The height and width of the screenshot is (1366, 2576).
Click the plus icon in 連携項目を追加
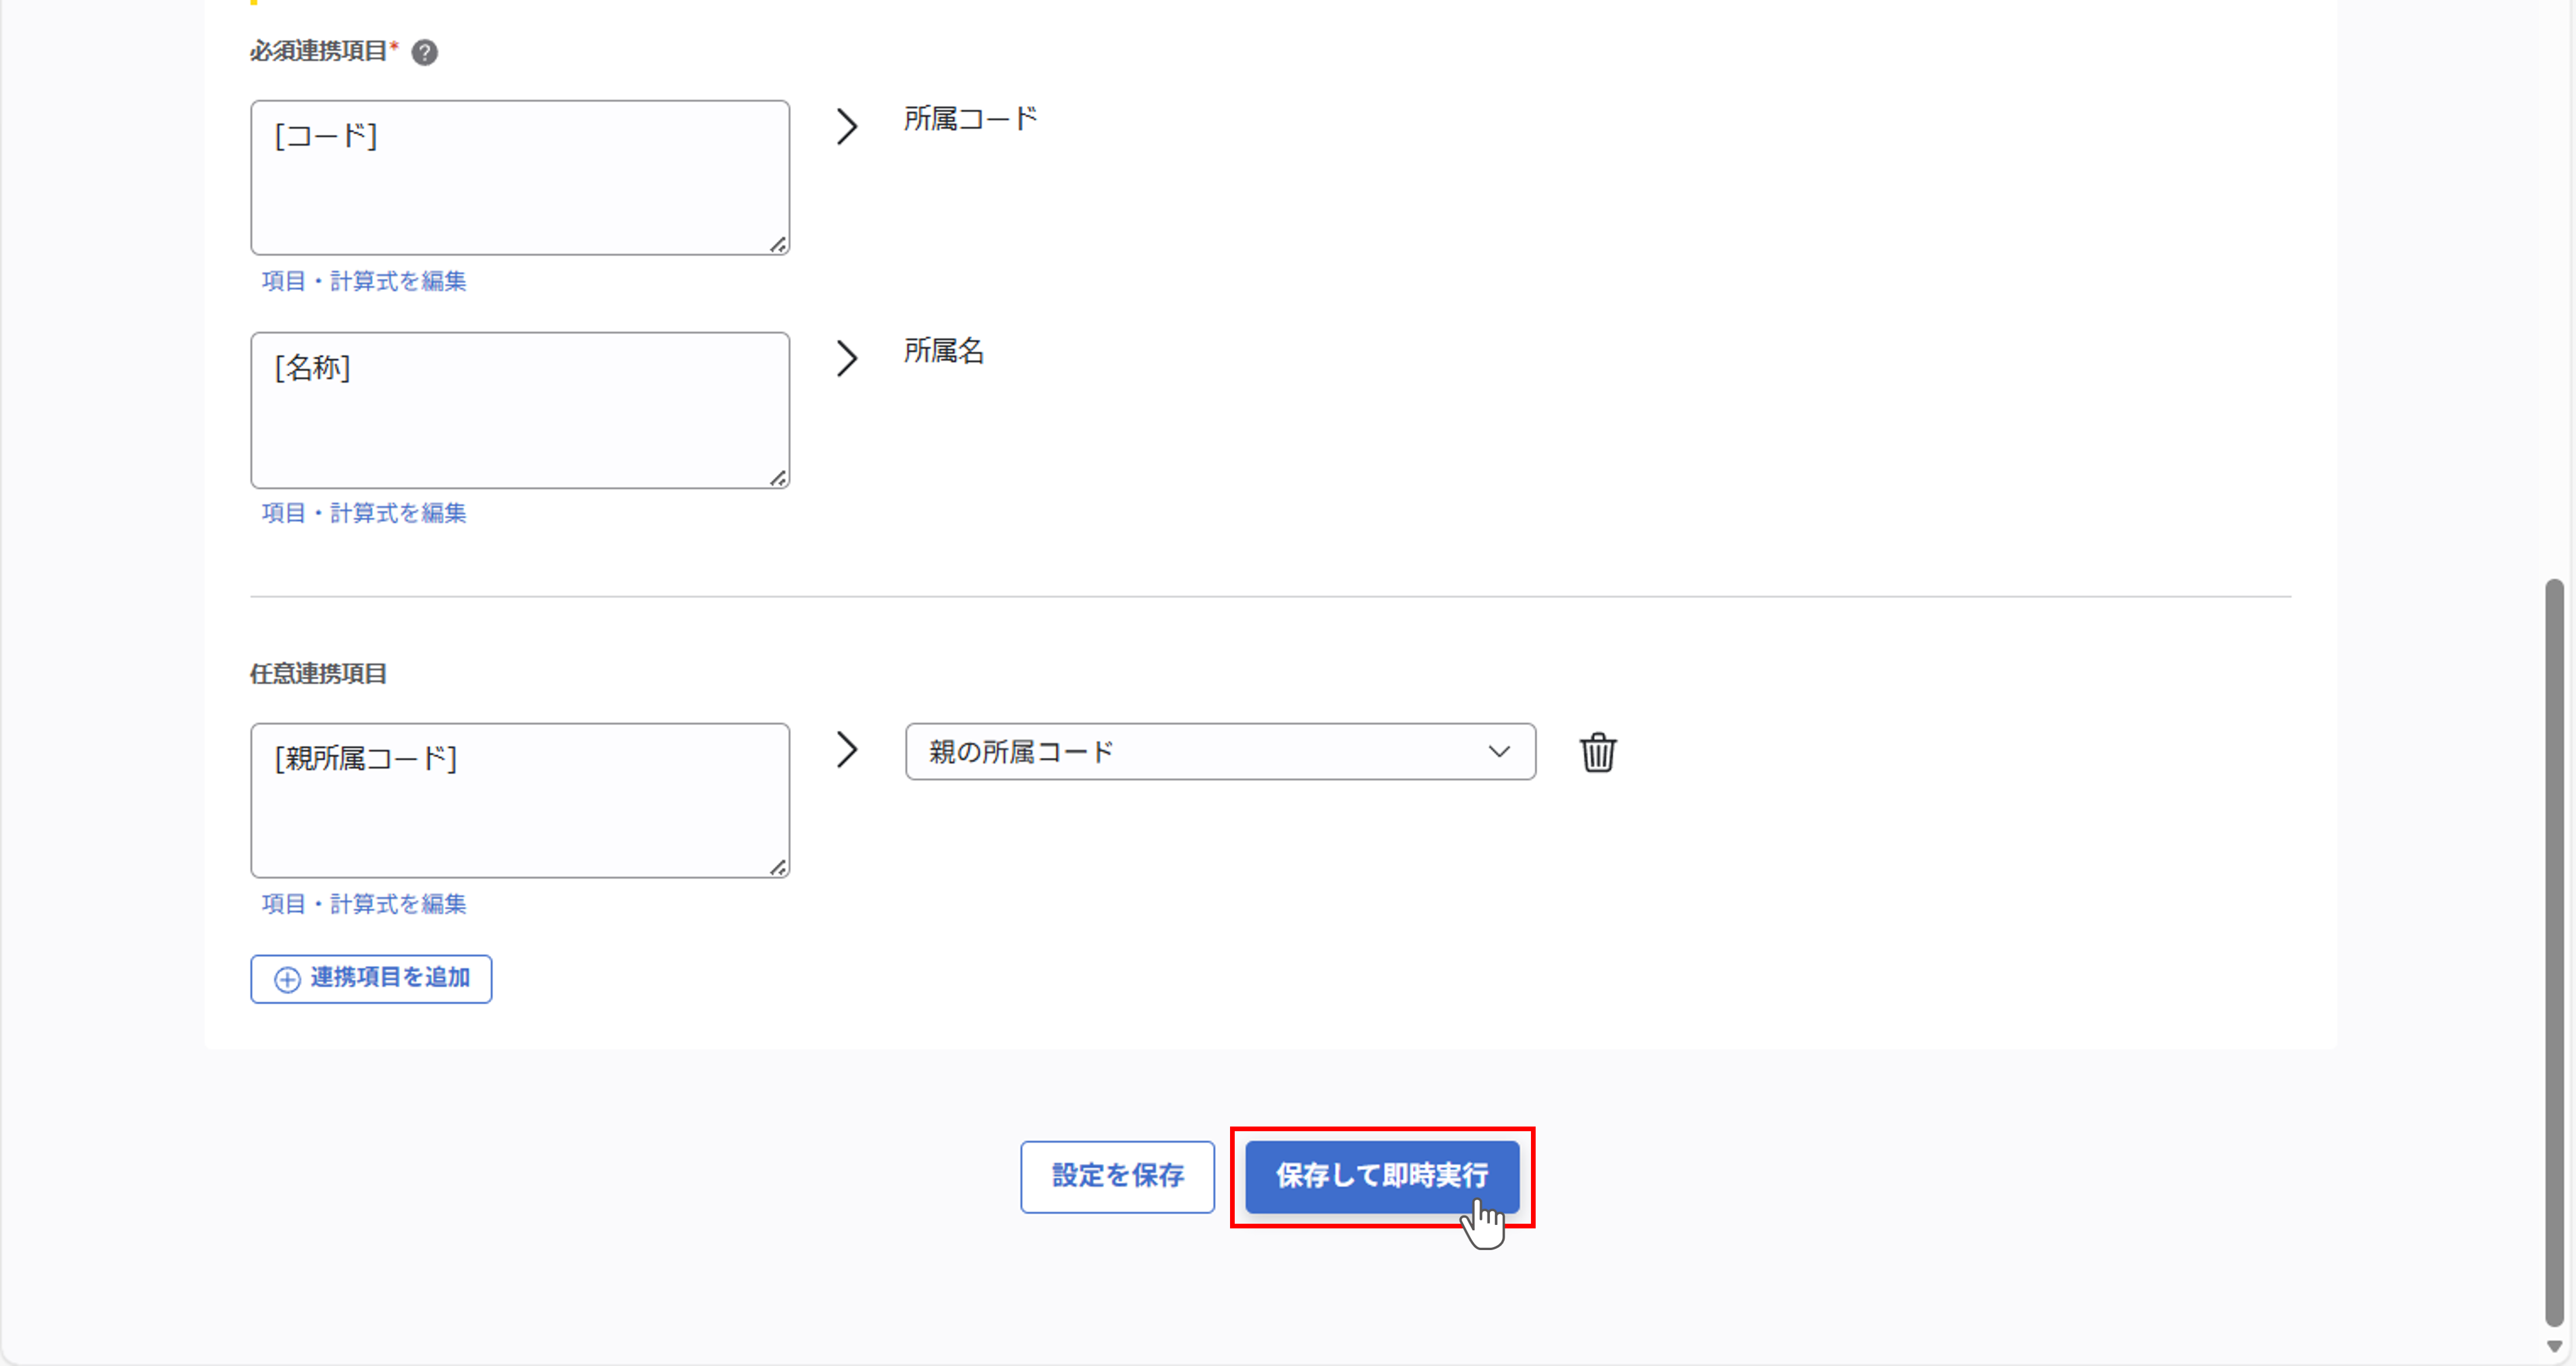pos(287,979)
